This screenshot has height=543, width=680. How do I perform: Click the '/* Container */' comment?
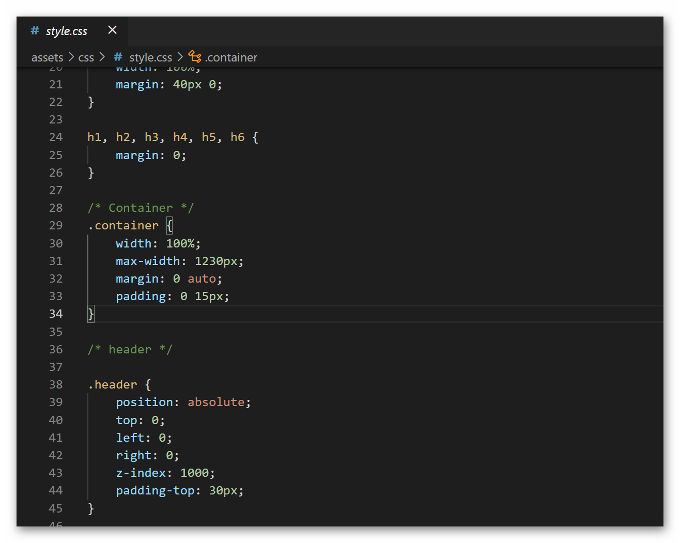pos(141,208)
